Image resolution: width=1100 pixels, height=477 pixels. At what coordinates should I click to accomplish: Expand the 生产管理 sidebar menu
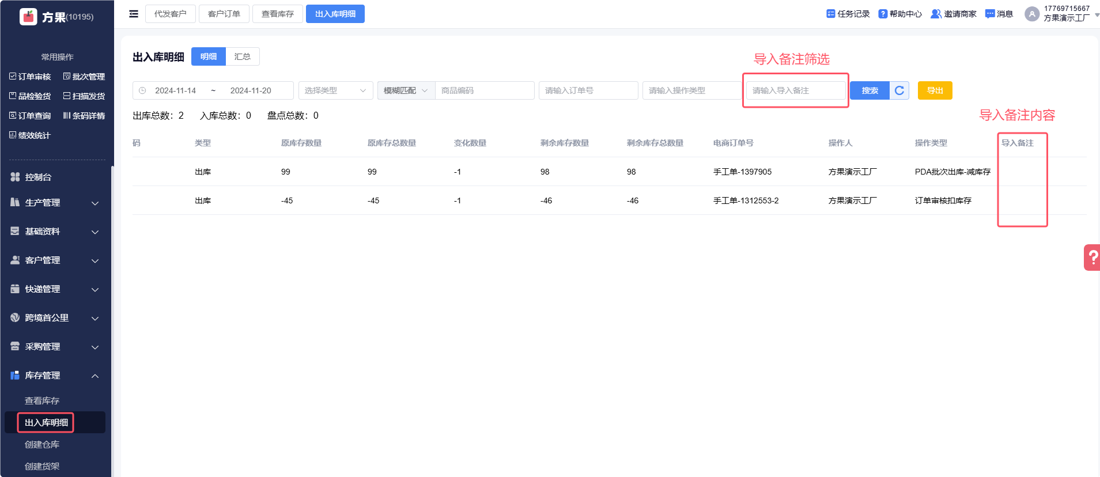(56, 203)
